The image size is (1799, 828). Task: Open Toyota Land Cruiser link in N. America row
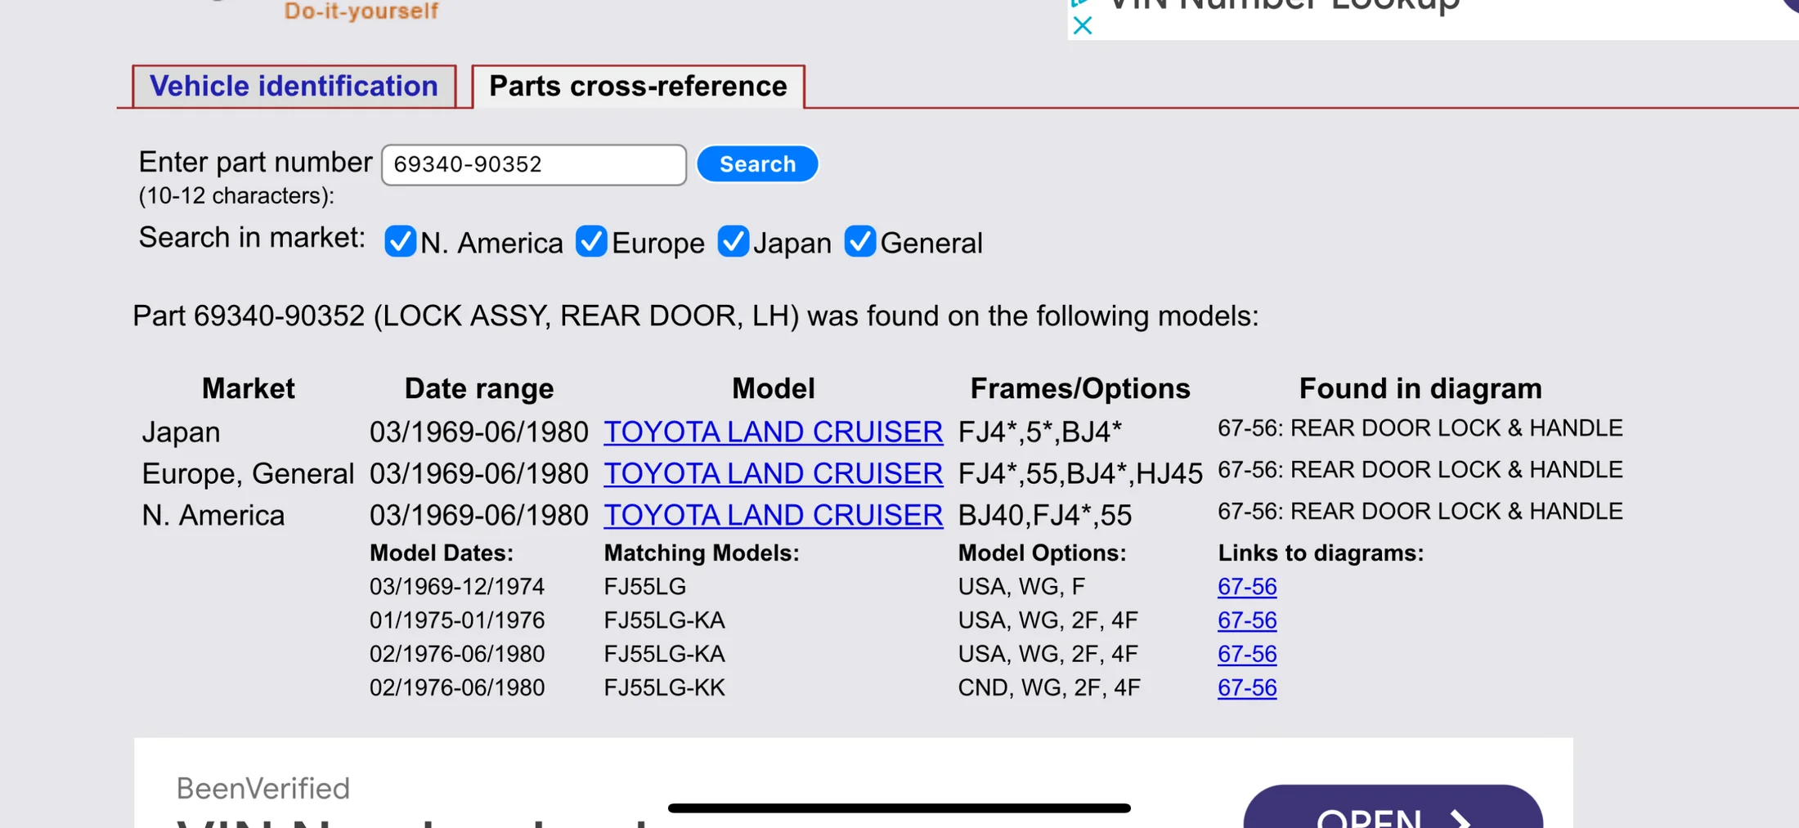[x=773, y=515]
